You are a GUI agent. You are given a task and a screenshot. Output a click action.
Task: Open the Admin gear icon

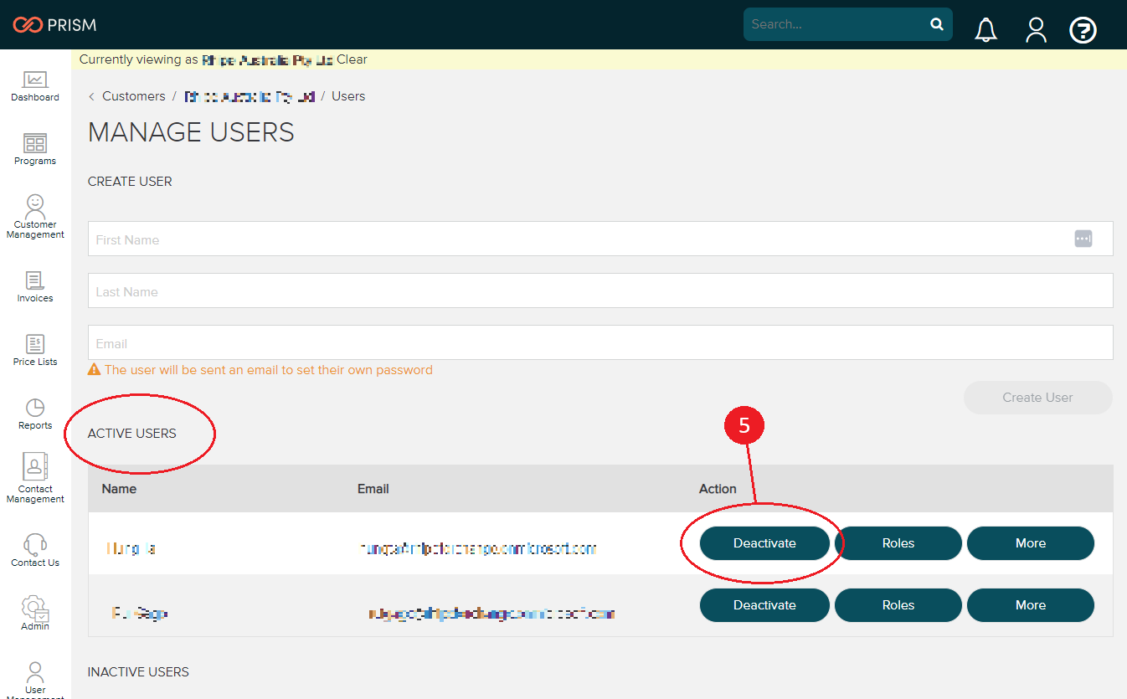35,607
